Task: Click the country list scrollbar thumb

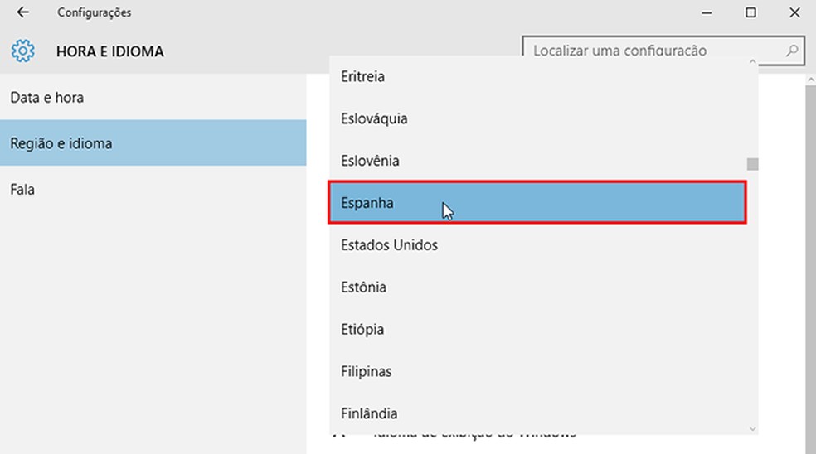Action: coord(752,163)
